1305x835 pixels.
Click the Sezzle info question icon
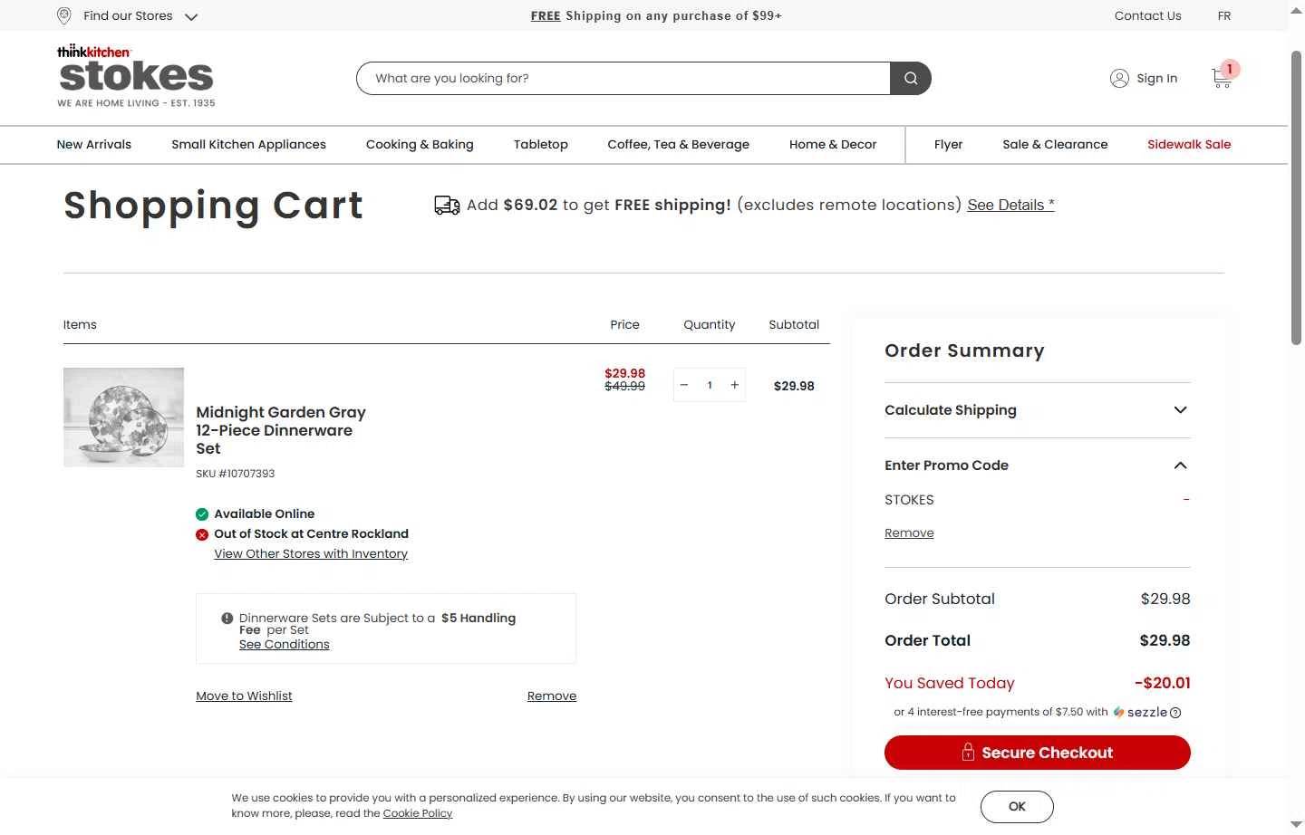click(x=1175, y=713)
